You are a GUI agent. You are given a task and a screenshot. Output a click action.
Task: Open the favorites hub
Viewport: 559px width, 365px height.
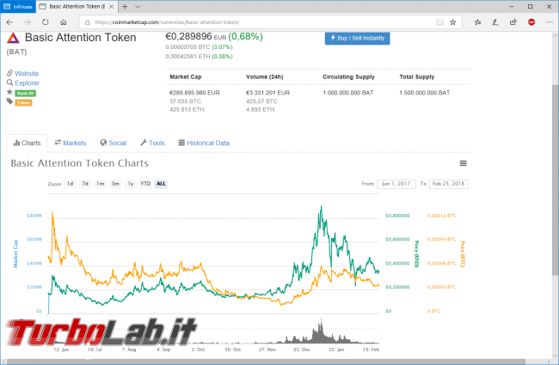477,22
